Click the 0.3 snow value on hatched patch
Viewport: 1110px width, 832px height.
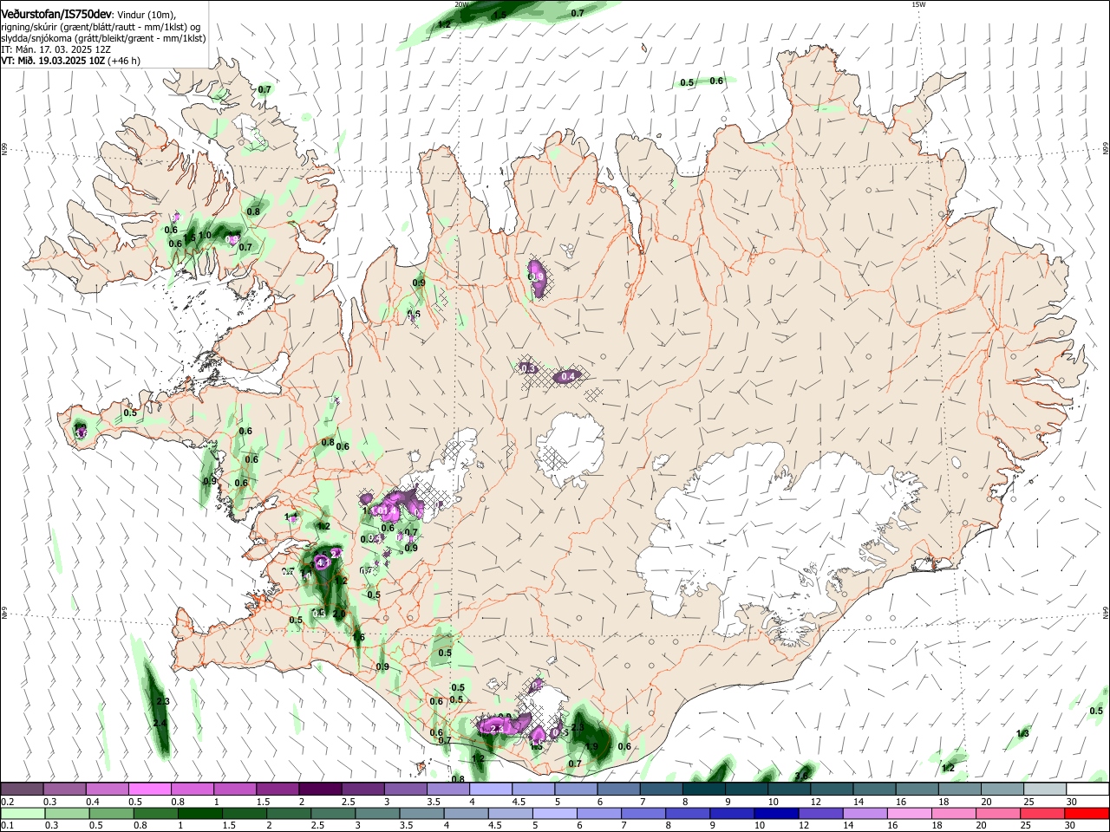click(528, 368)
